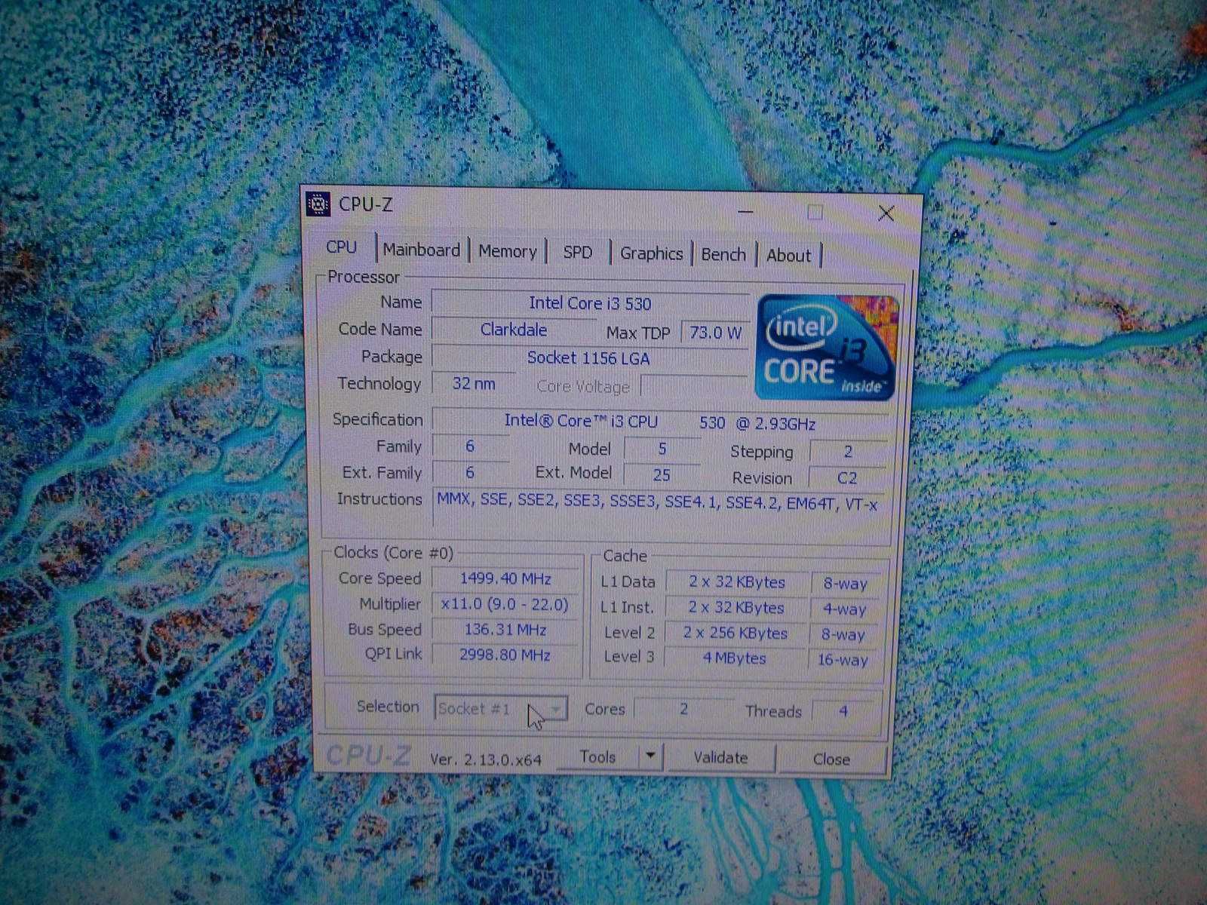The width and height of the screenshot is (1207, 905).
Task: Open the Socket #1 selection dropdown
Action: click(x=500, y=709)
